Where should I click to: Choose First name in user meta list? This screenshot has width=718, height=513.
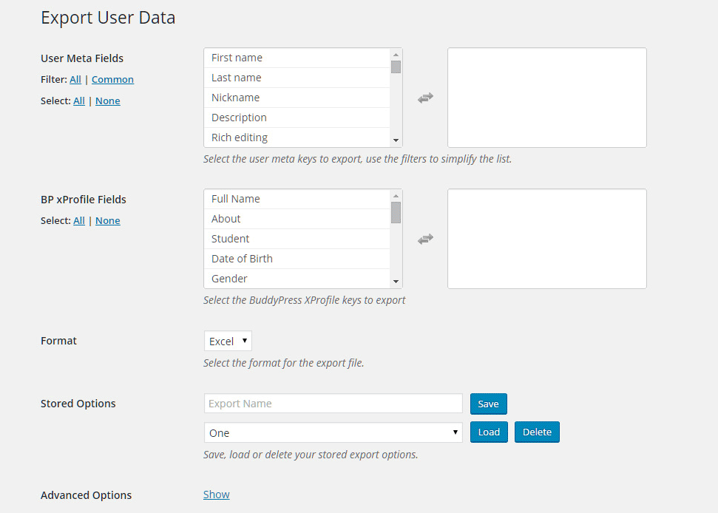(x=296, y=58)
